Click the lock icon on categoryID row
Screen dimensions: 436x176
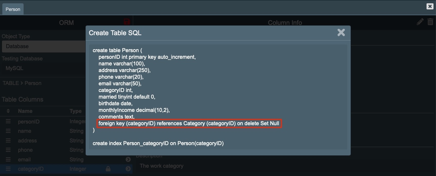(108, 169)
